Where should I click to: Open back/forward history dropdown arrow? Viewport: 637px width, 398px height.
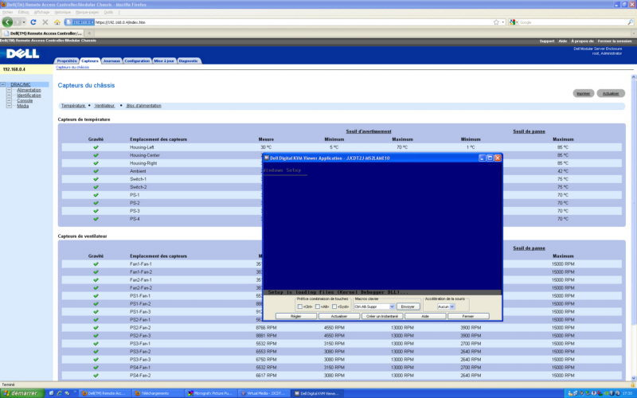(24, 22)
